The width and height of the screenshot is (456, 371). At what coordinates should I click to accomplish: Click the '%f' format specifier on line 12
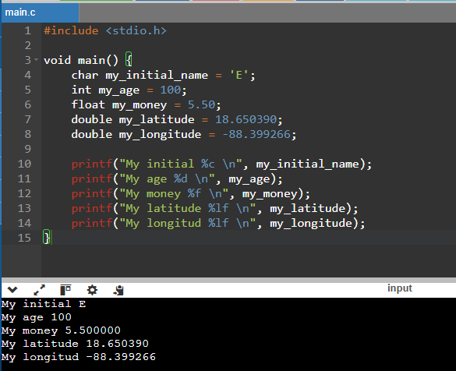pos(194,193)
